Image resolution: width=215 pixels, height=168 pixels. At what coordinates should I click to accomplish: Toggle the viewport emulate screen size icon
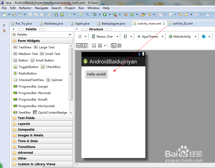point(114,46)
